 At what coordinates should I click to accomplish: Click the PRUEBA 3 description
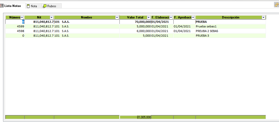pos(231,36)
